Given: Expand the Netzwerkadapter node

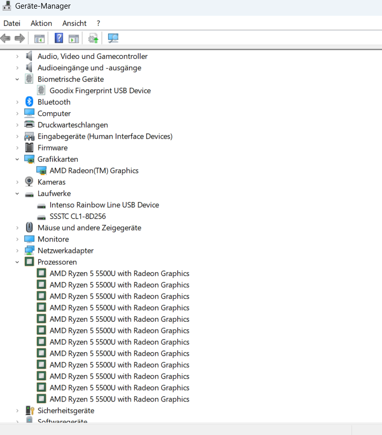Looking at the screenshot, I should point(17,251).
